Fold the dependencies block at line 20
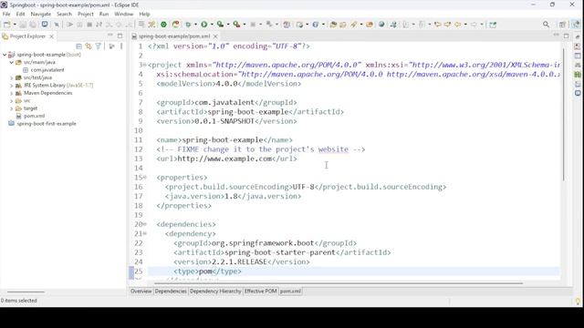This screenshot has width=584, height=328. 145,224
